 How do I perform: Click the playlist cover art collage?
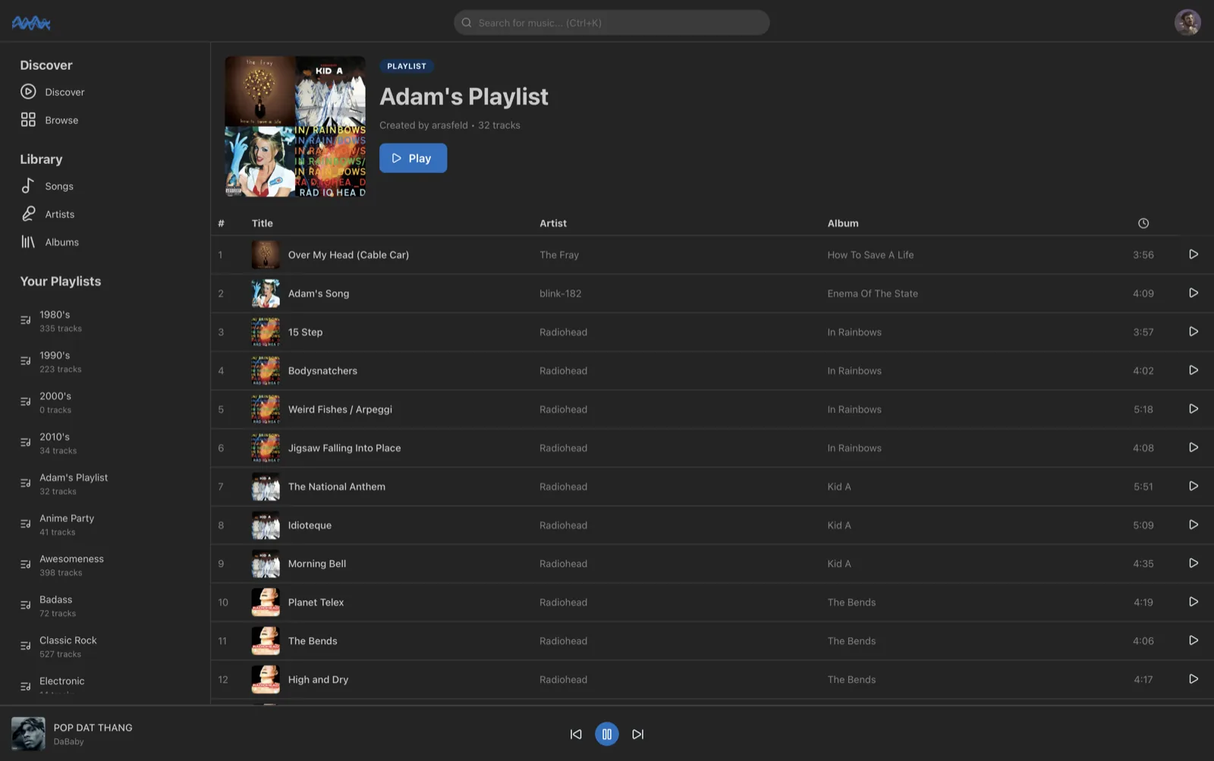(x=295, y=127)
